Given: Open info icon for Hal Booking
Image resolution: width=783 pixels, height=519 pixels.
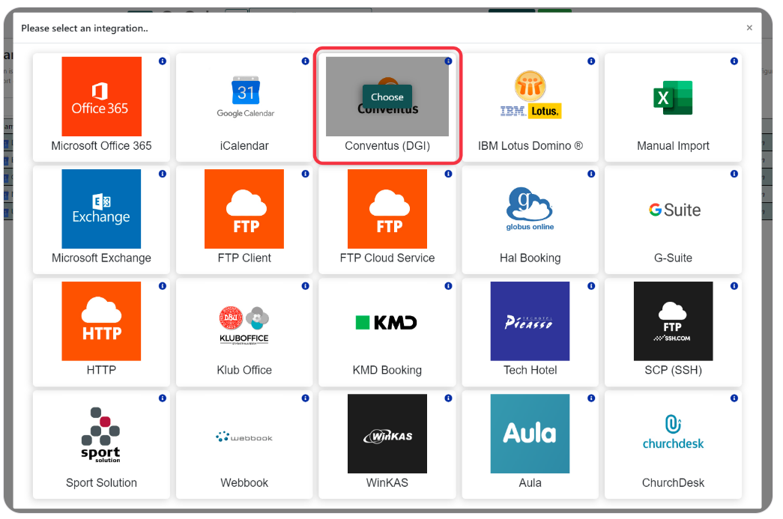Looking at the screenshot, I should [591, 174].
